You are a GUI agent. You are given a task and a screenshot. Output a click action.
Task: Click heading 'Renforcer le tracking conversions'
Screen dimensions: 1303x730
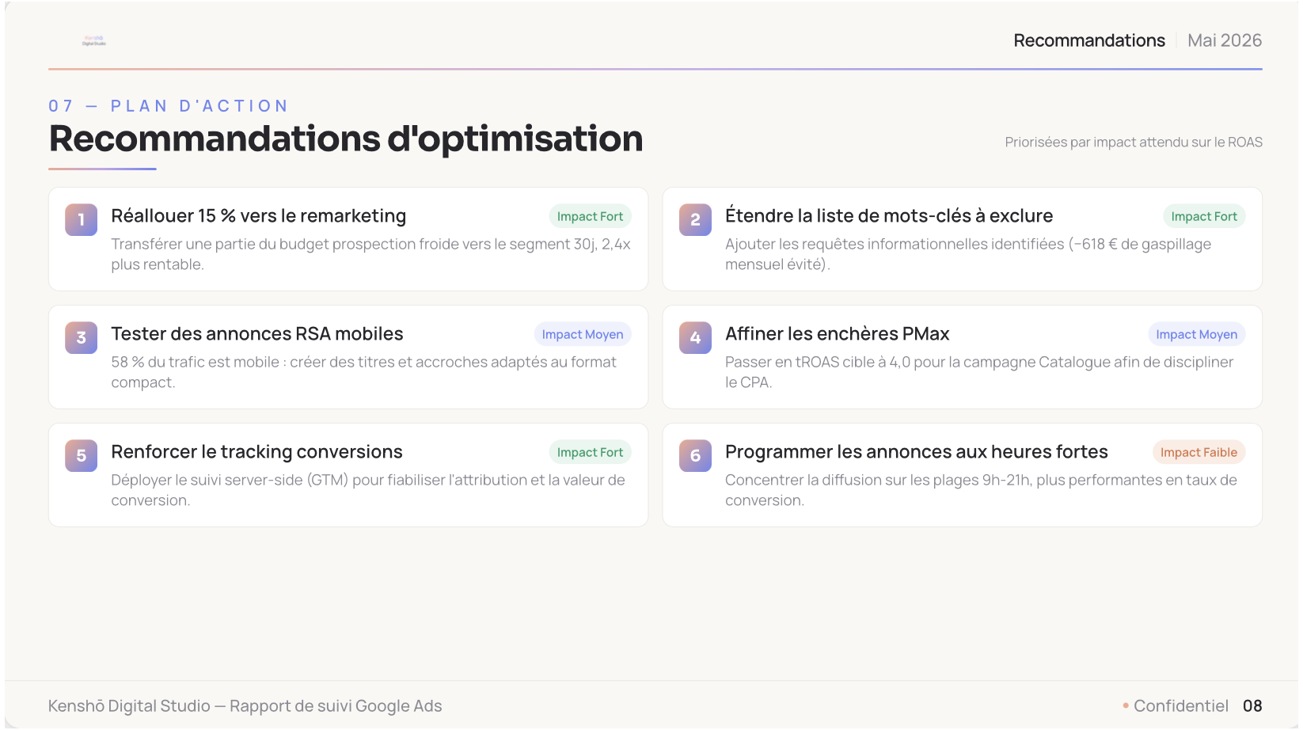256,452
